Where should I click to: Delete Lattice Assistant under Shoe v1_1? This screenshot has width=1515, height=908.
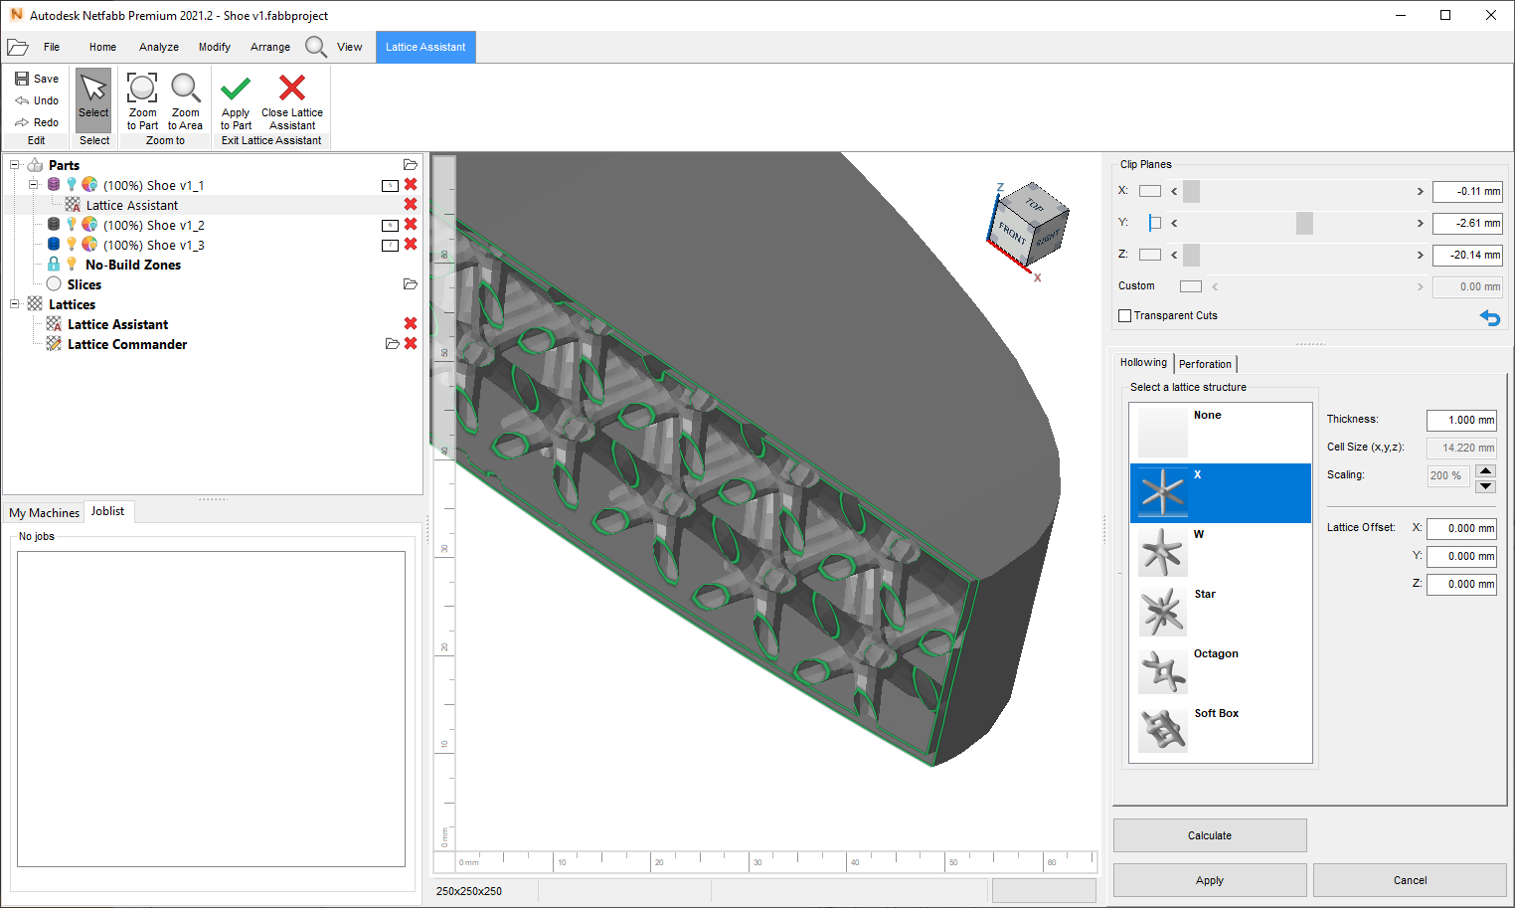[x=411, y=205]
